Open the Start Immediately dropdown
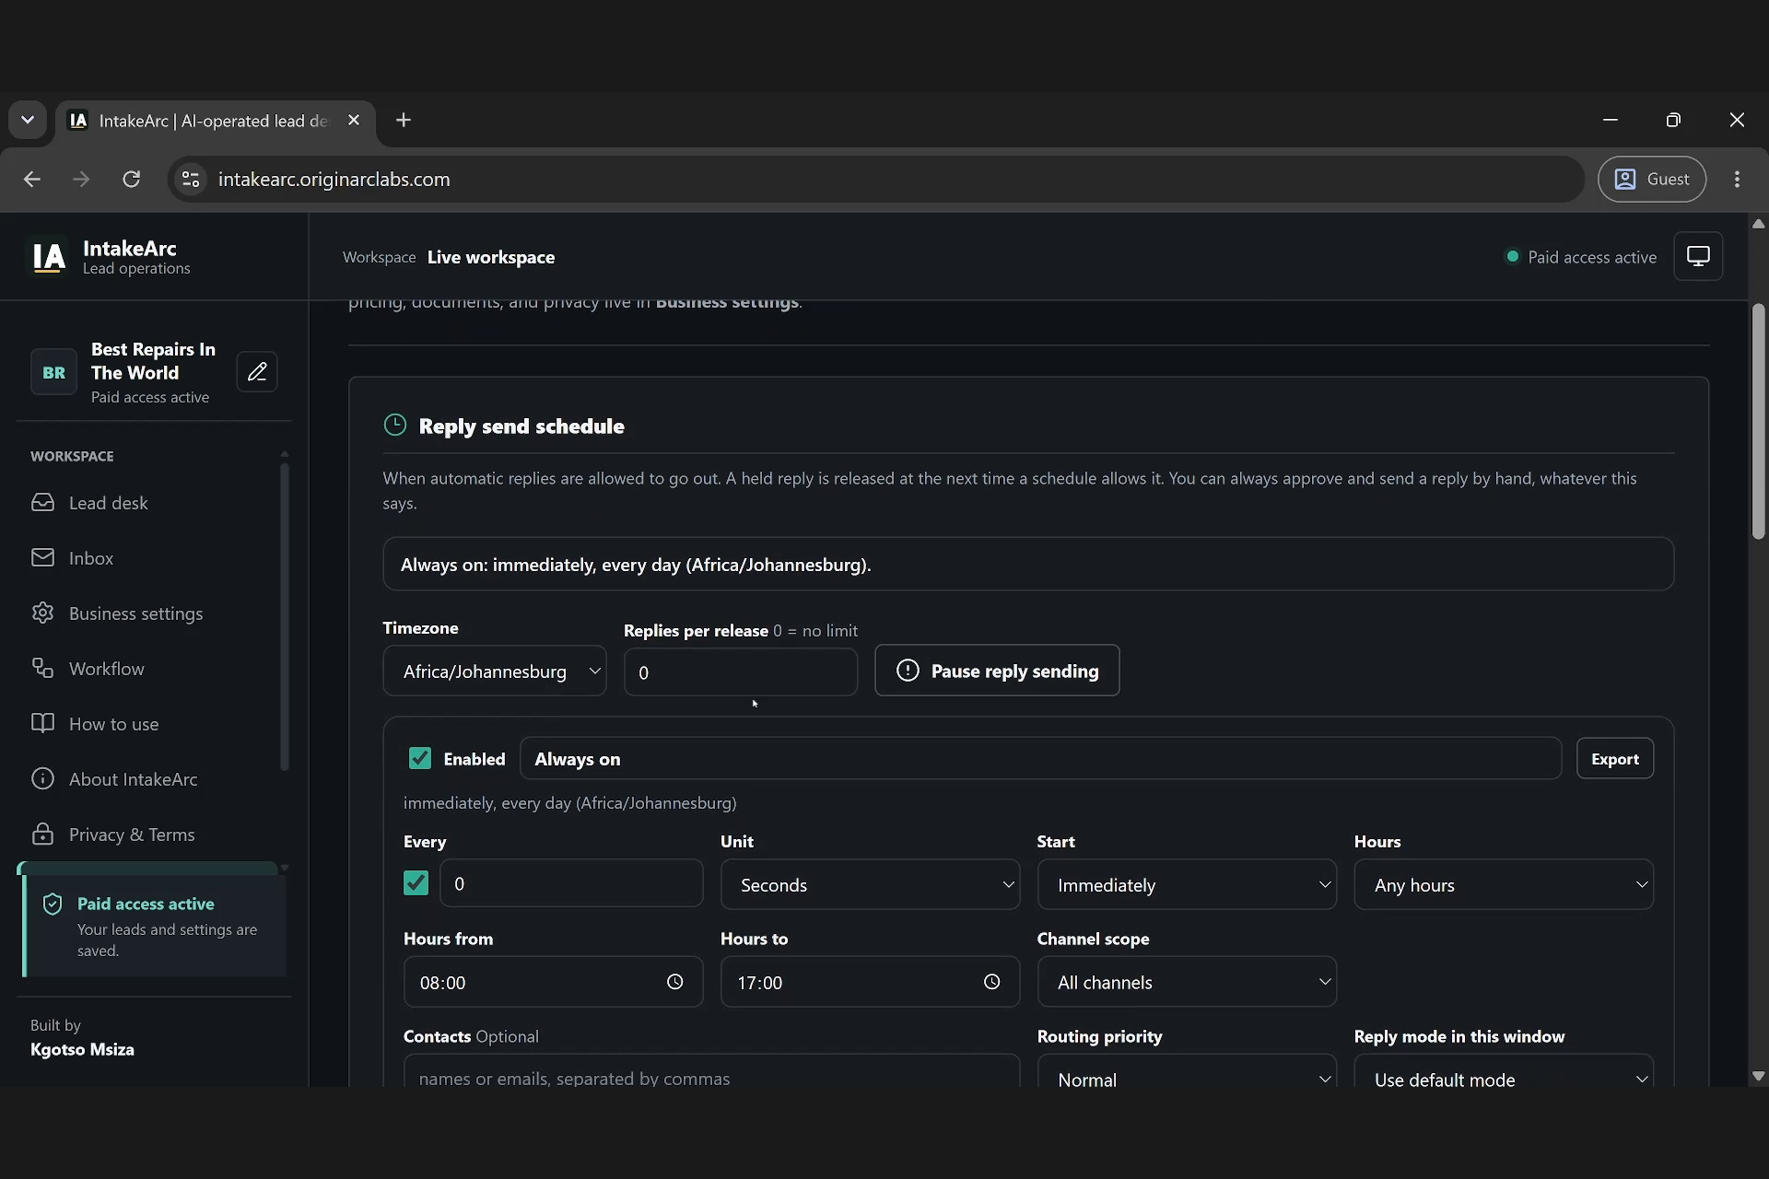The image size is (1769, 1179). point(1187,884)
